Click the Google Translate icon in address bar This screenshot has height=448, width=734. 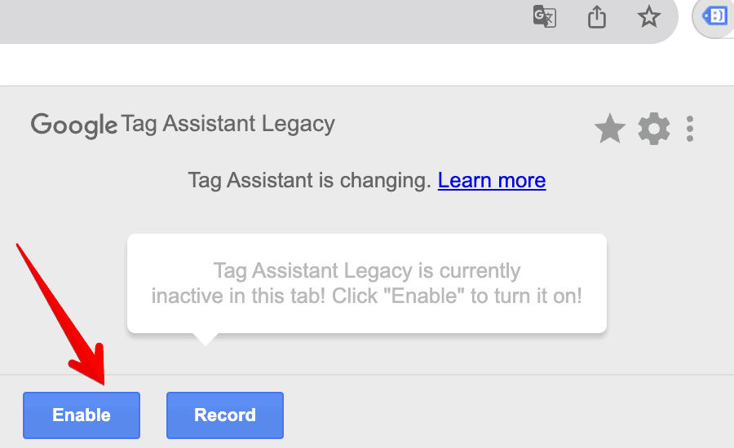[x=545, y=17]
